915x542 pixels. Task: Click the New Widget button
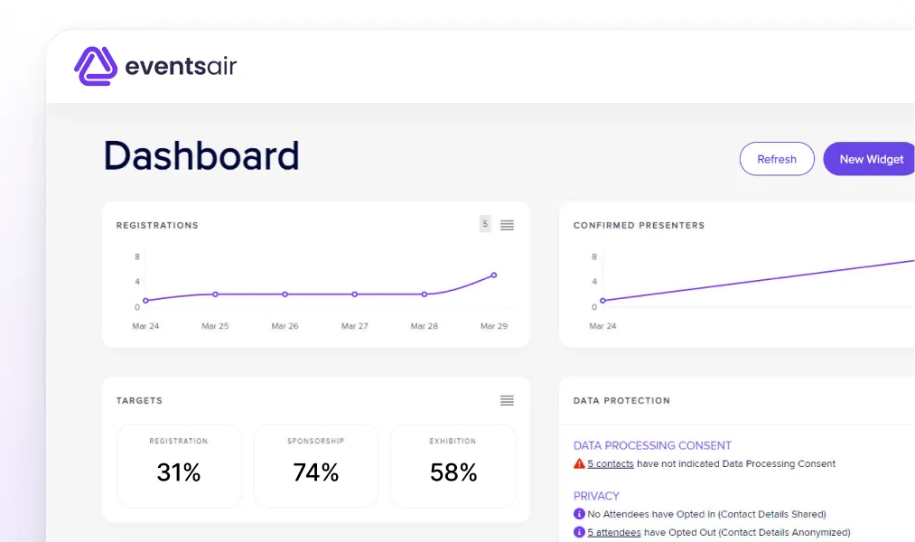pyautogui.click(x=870, y=159)
